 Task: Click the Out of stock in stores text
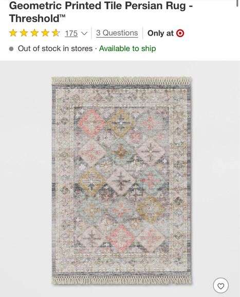coord(55,48)
